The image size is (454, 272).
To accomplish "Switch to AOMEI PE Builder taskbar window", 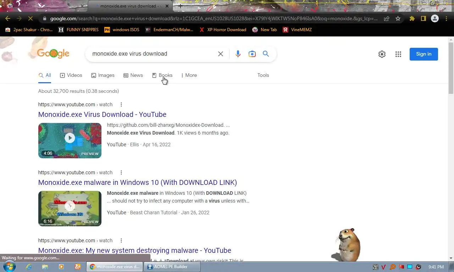I will click(x=172, y=267).
